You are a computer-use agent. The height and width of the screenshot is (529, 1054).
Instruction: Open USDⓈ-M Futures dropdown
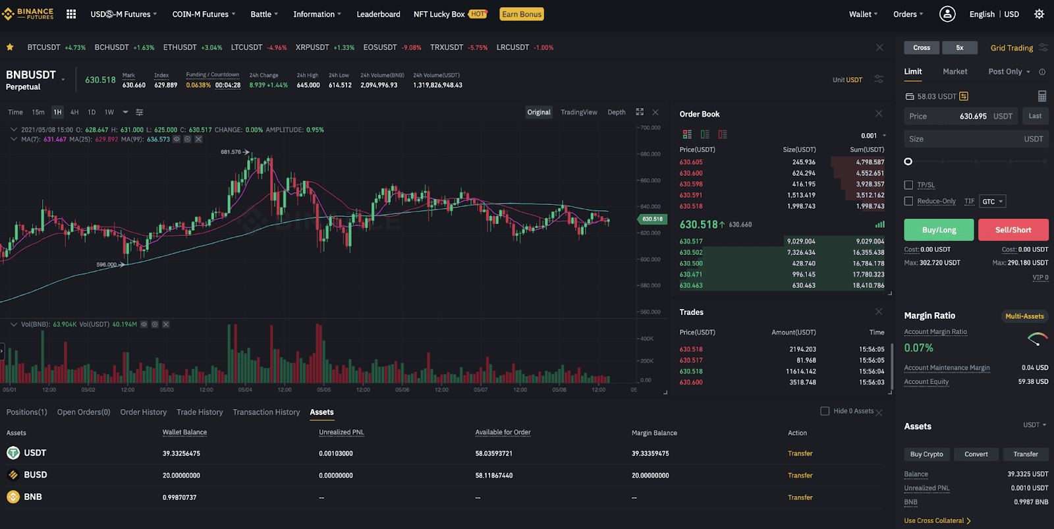point(124,14)
